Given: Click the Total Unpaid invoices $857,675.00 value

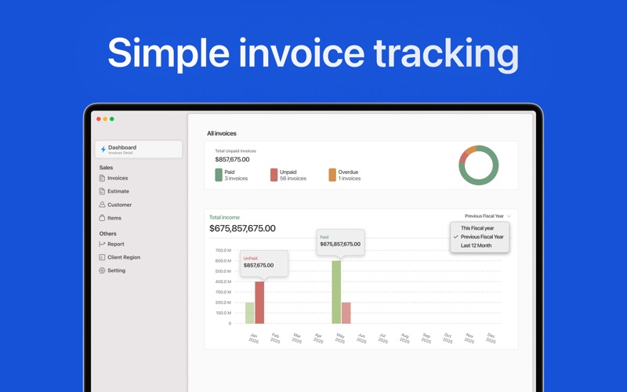Looking at the screenshot, I should click(232, 159).
